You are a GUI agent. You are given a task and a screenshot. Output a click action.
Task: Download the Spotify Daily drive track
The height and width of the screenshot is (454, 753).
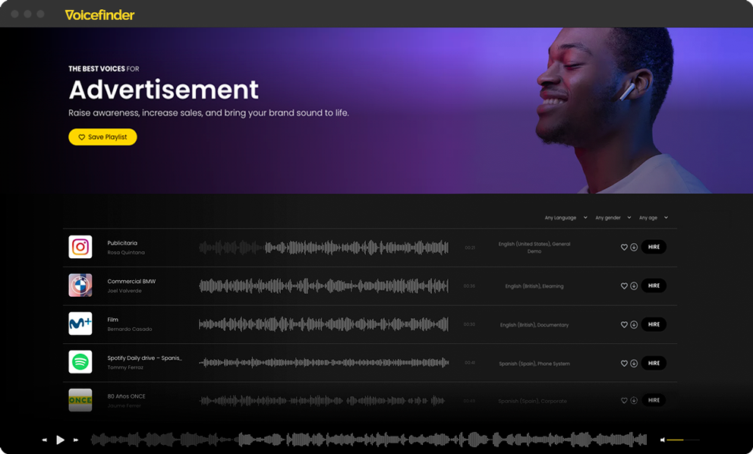click(634, 364)
